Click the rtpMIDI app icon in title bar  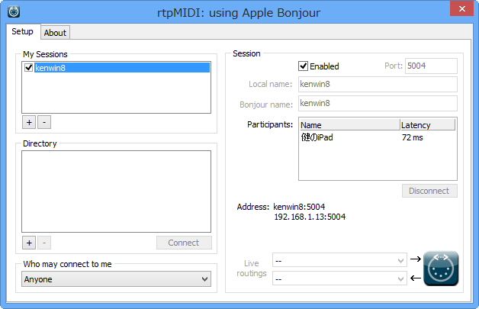click(14, 11)
